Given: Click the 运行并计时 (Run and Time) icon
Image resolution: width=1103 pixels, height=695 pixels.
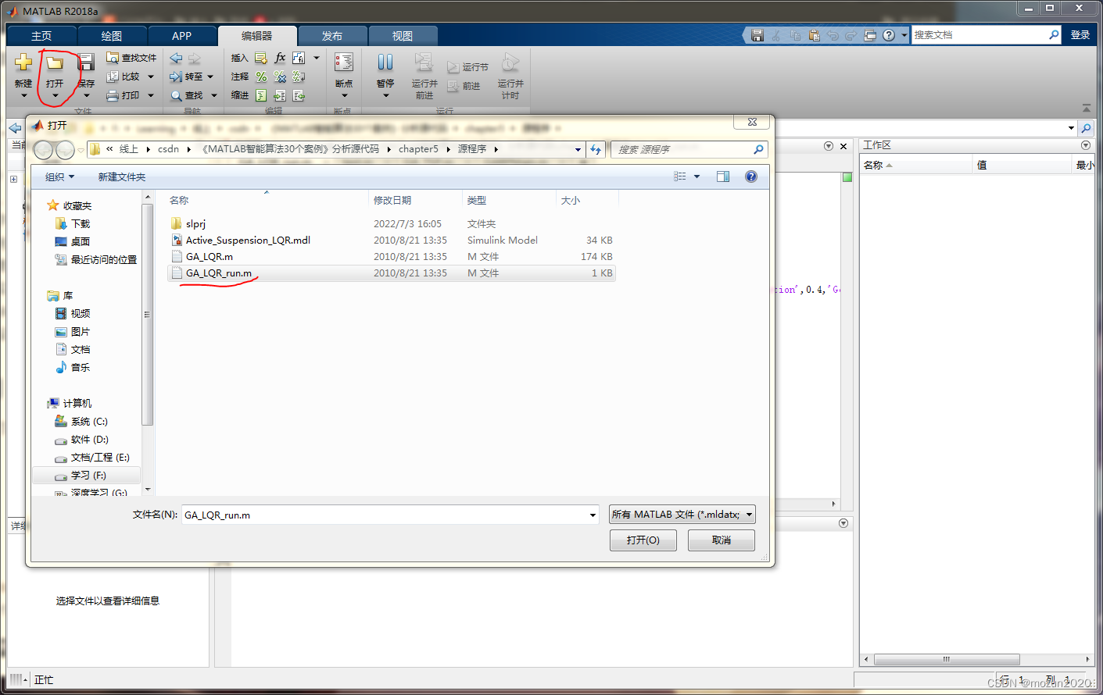Looking at the screenshot, I should point(510,62).
